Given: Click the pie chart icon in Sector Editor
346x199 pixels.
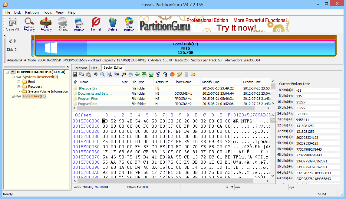Looking at the screenshot, I should point(172,74).
